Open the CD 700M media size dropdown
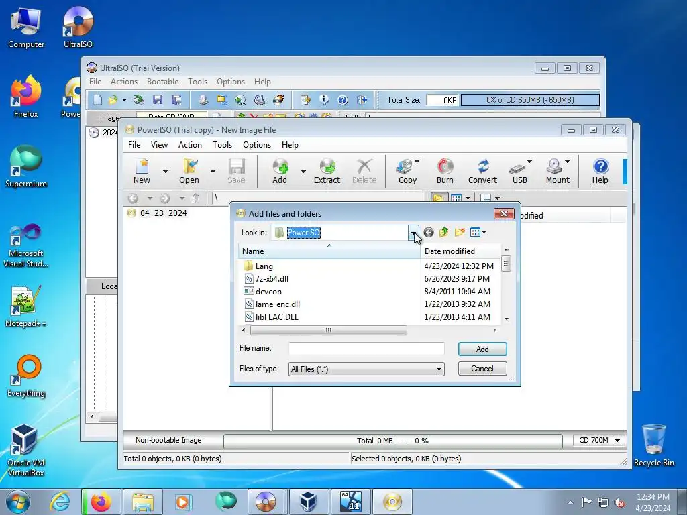687x515 pixels. (x=599, y=440)
